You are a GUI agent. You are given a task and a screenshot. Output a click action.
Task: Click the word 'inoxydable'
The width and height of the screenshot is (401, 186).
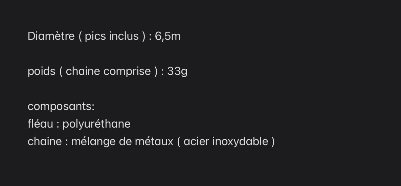(240, 141)
